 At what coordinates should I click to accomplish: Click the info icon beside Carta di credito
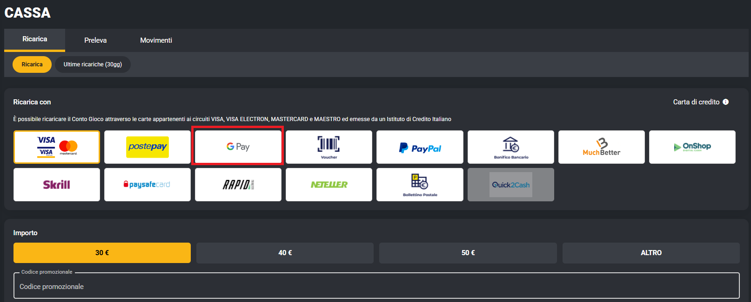[x=725, y=102]
